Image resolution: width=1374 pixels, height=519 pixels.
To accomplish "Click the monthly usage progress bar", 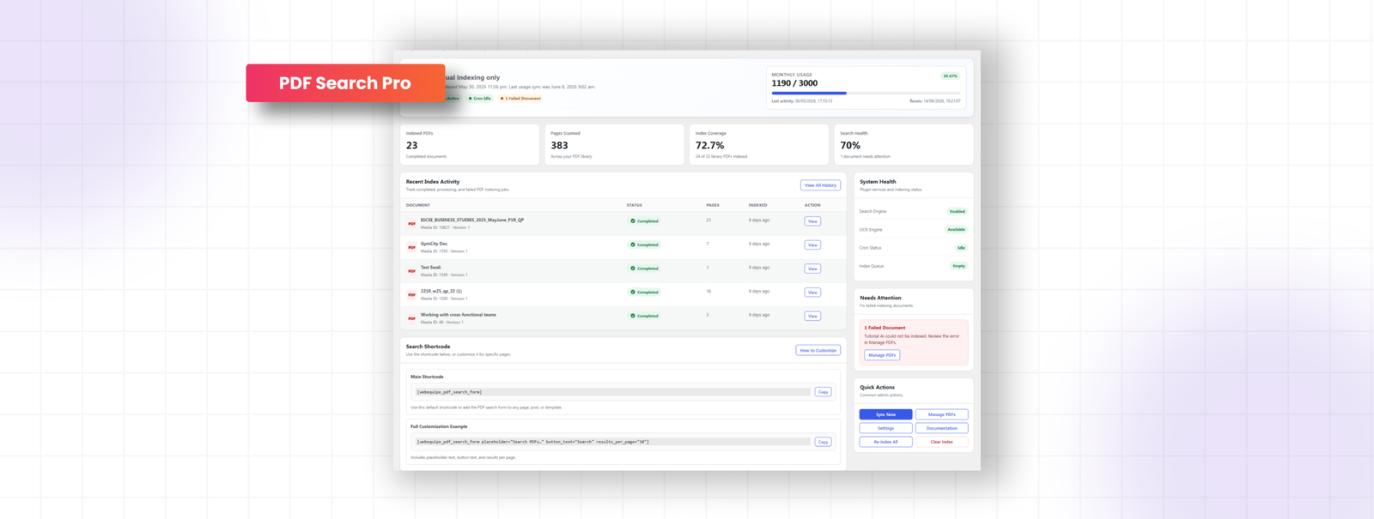I will click(866, 93).
